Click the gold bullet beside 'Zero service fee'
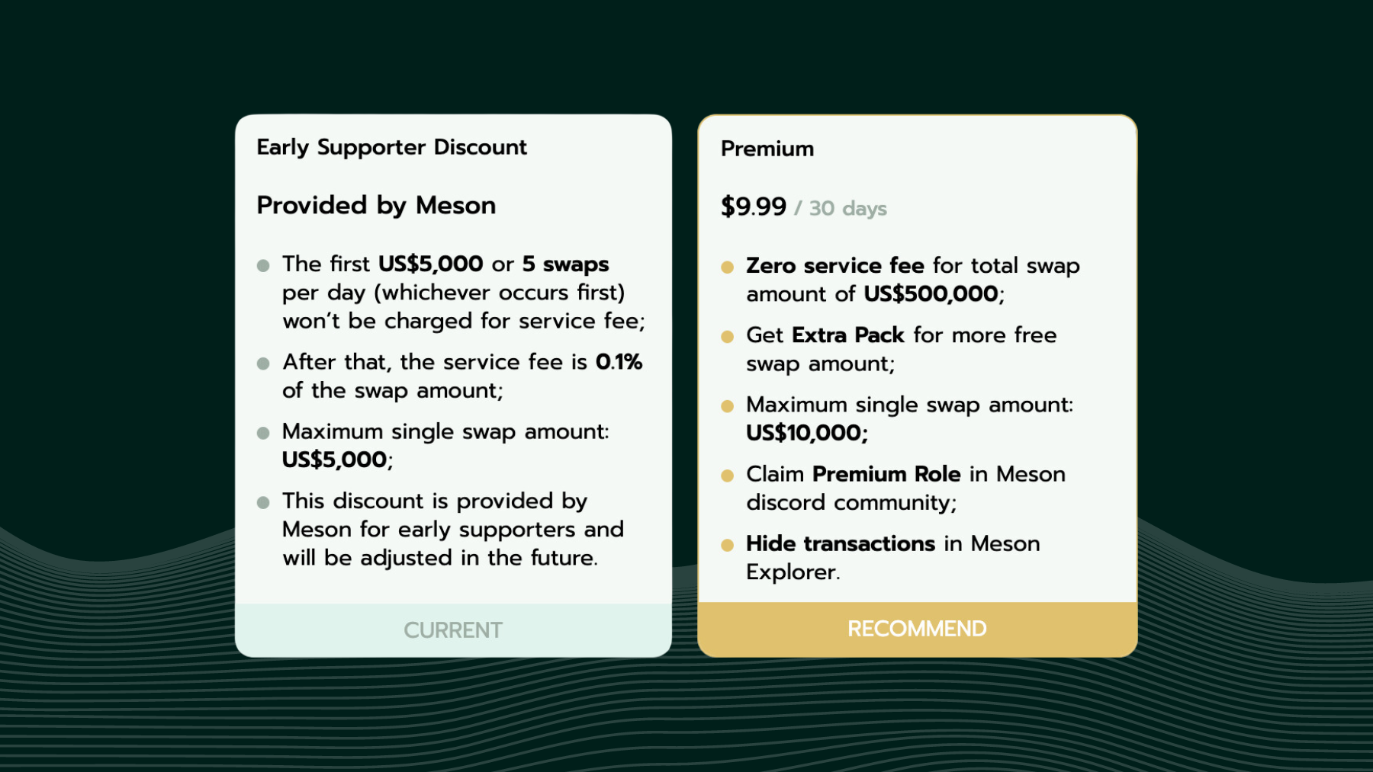Viewport: 1373px width, 772px height. (727, 267)
